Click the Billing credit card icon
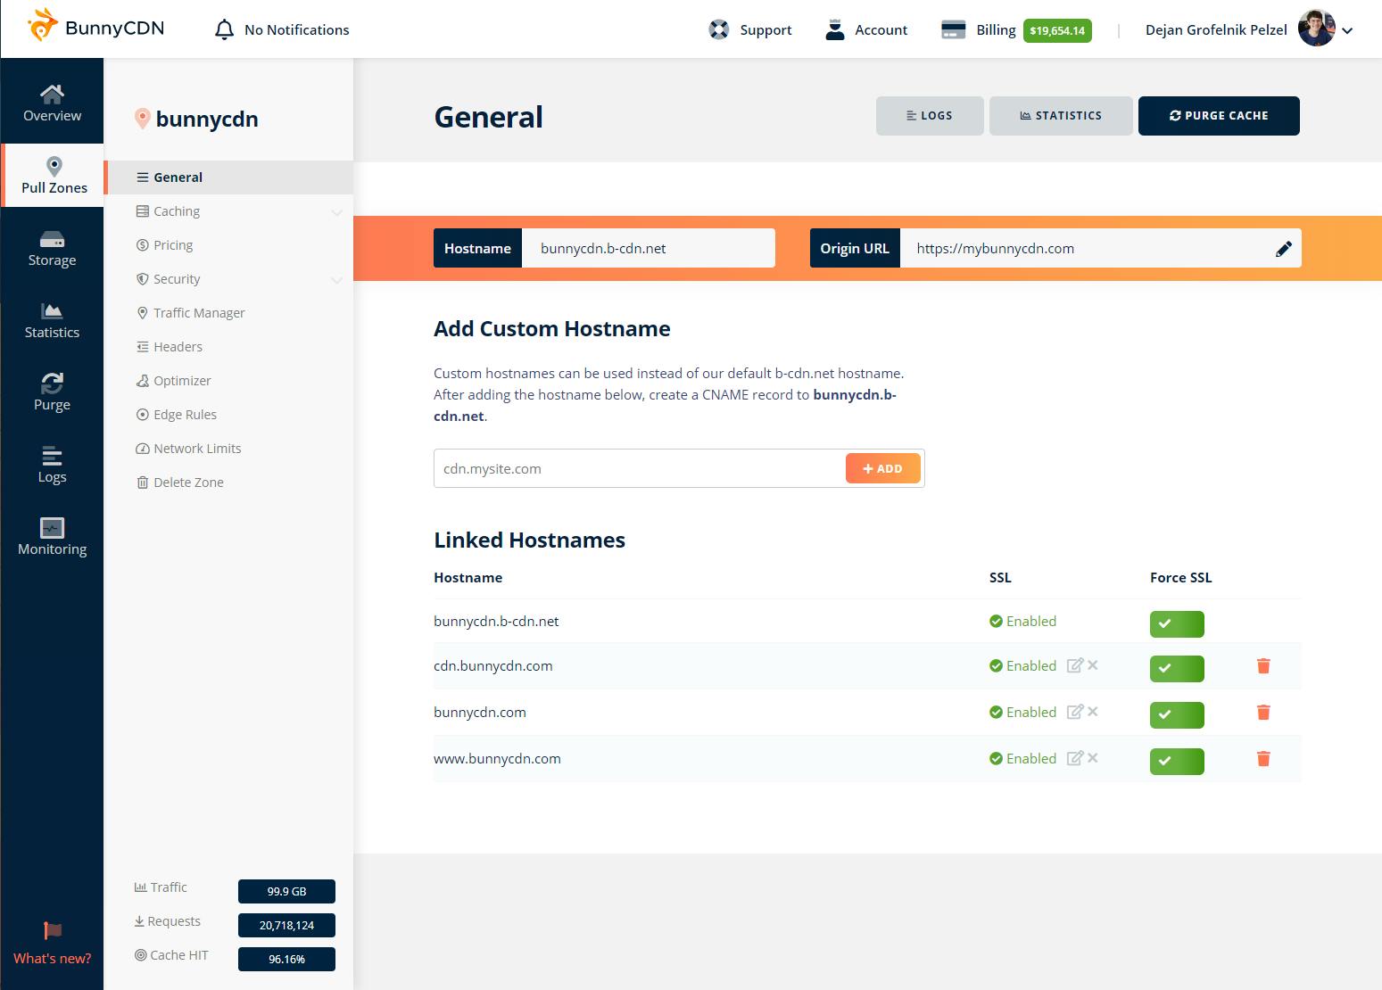This screenshot has width=1382, height=990. click(954, 29)
